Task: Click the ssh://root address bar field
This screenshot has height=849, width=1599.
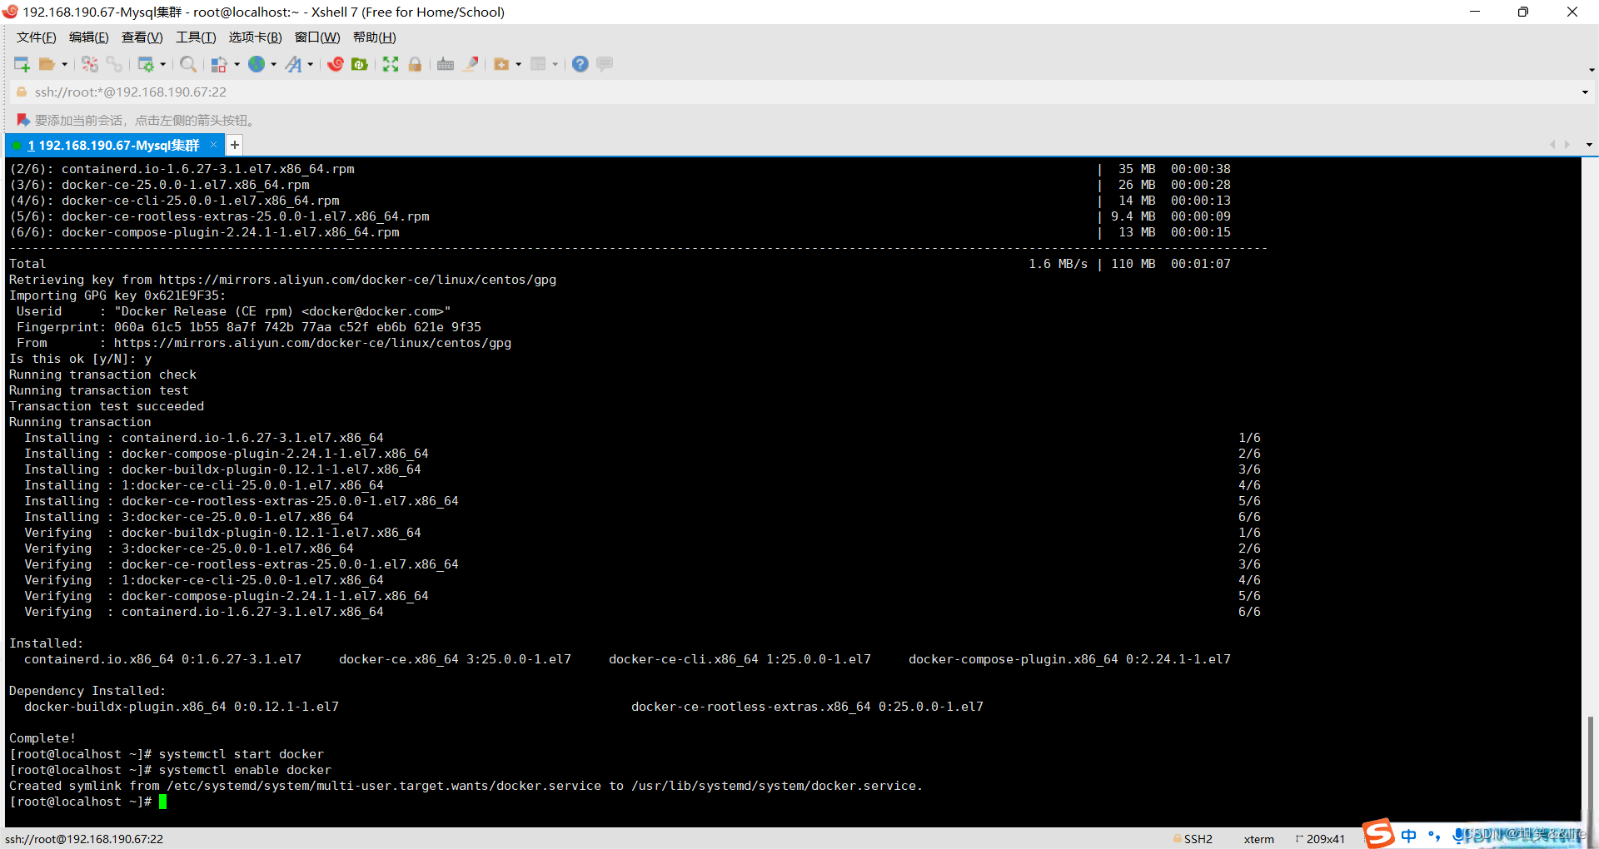Action: pyautogui.click(x=799, y=92)
